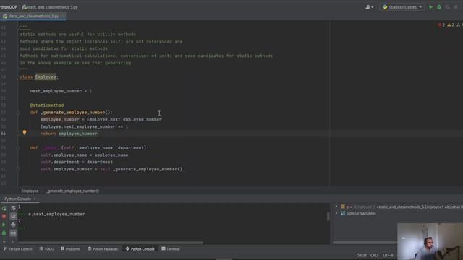Click the console vertical scrollbar thumb
Screen dimensions: 463x260
[x=328, y=217]
